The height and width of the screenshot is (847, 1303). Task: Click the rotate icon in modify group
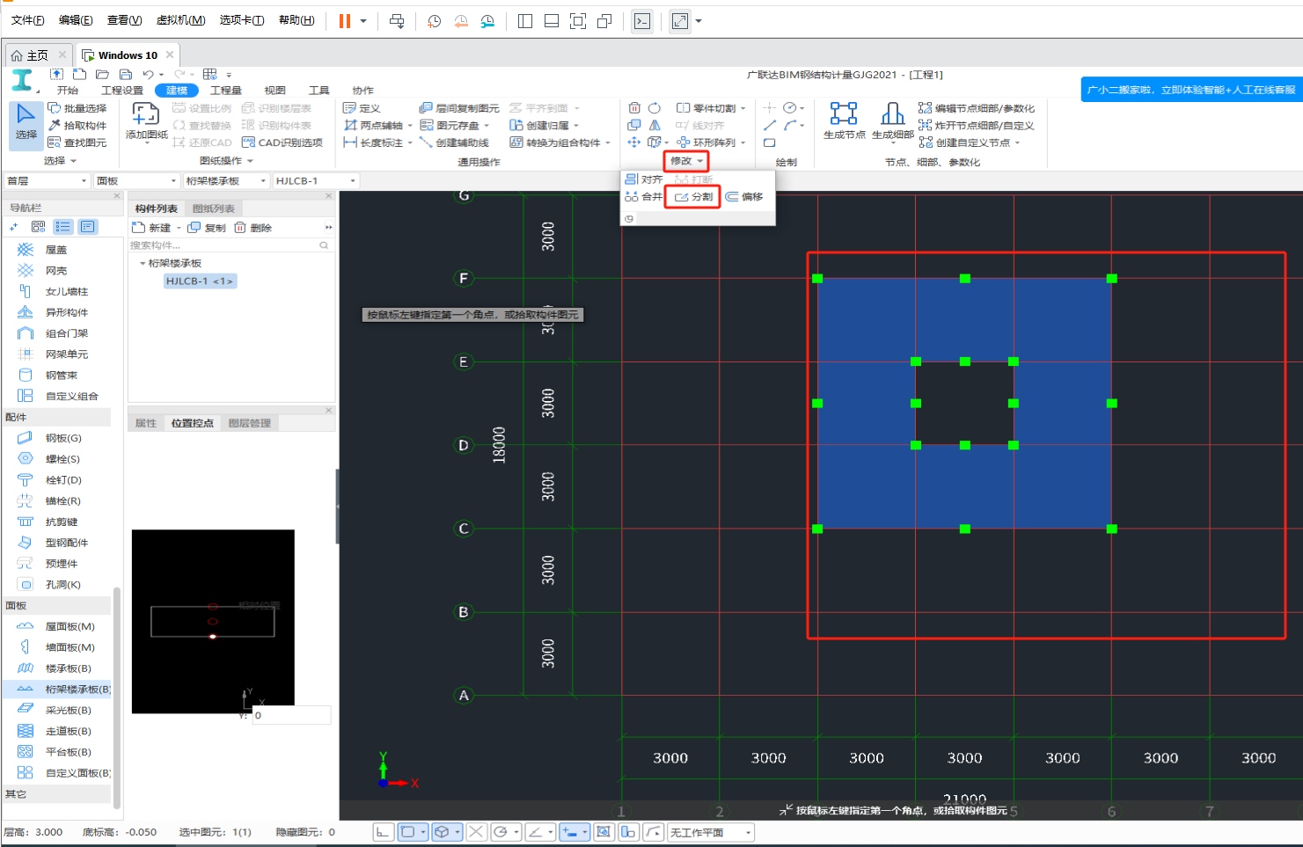[x=655, y=108]
